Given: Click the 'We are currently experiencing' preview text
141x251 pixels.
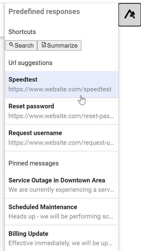Looking at the screenshot, I should pyautogui.click(x=61, y=190).
